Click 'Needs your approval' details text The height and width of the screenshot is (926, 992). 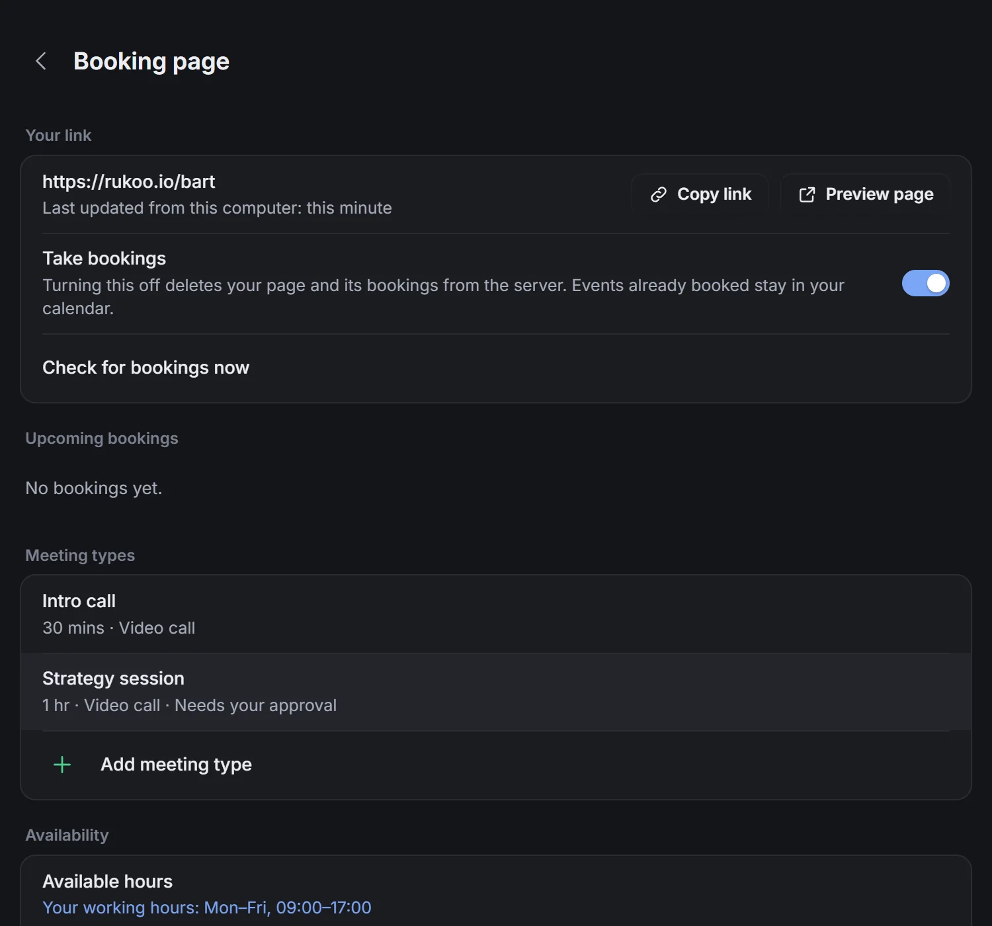point(256,705)
